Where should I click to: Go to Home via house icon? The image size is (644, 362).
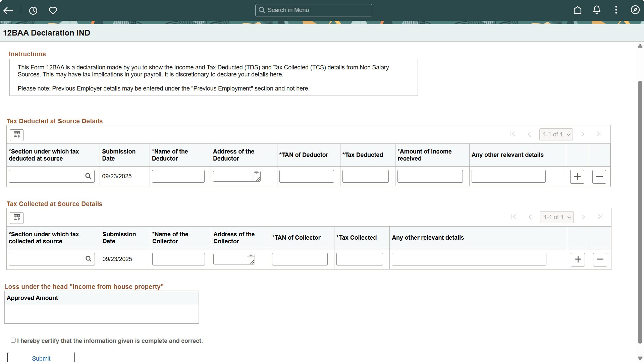tap(577, 10)
